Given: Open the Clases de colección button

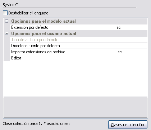Looking at the screenshot, I should [128, 125].
